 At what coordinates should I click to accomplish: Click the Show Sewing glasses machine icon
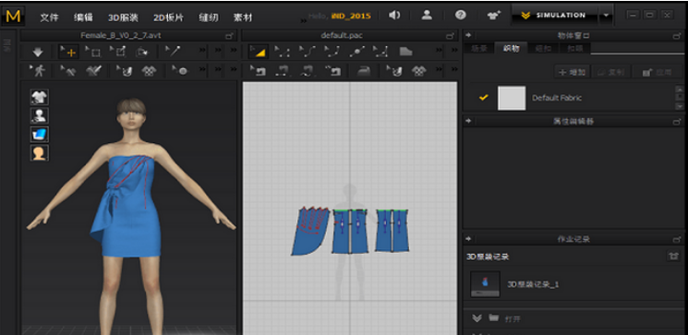click(x=333, y=70)
